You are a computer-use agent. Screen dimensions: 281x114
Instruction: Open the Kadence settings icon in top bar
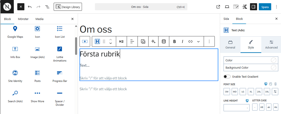[x=245, y=7]
